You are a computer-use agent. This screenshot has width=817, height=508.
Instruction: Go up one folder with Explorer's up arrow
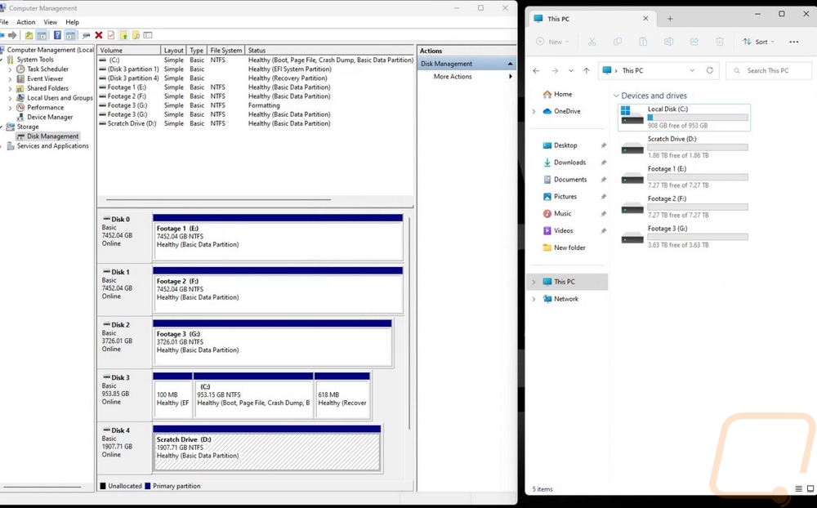[x=587, y=70]
